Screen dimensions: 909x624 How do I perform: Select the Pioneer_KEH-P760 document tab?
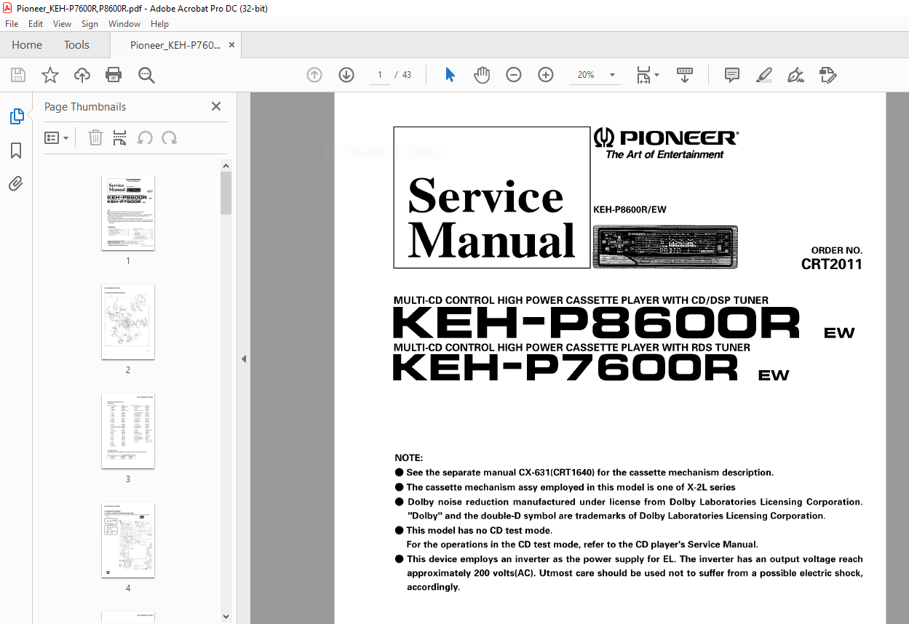point(175,45)
